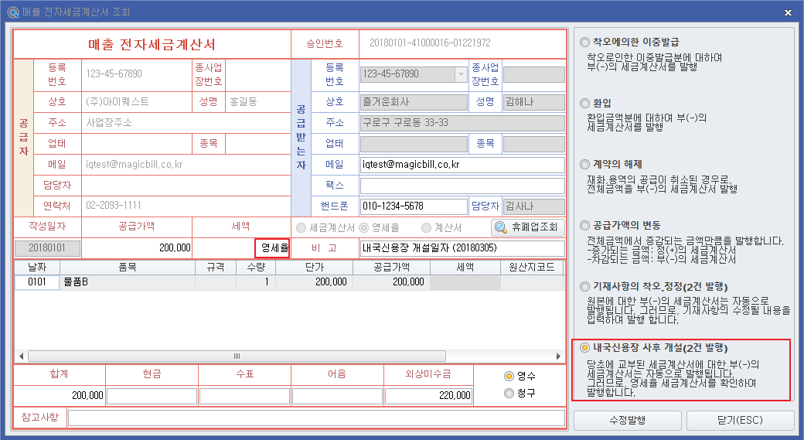The height and width of the screenshot is (440, 804).
Task: Click the app icon in the title bar
Action: click(13, 12)
